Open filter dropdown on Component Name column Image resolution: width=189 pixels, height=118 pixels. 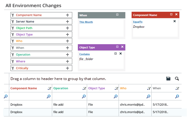coord(49,88)
